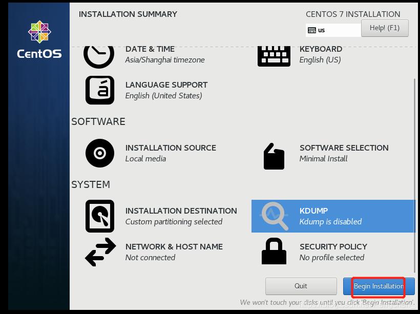Select NETWORK & HOST NAME heading

tap(174, 247)
